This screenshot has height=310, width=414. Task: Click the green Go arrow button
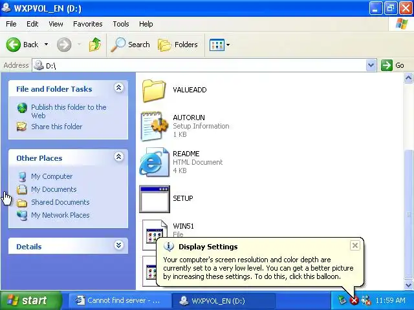[x=387, y=65]
